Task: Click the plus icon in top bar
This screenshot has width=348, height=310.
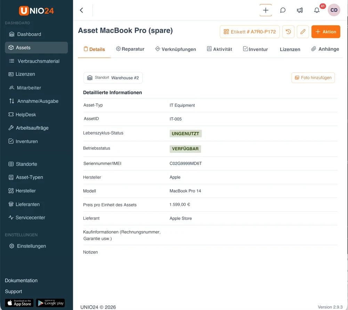Action: [266, 10]
